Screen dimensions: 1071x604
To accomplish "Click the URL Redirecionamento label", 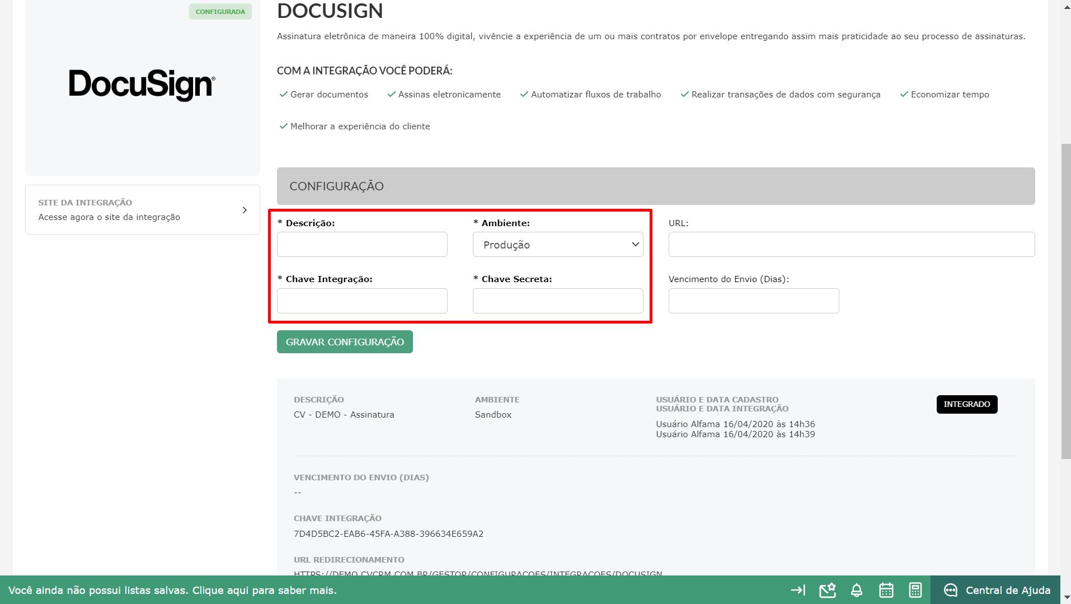I will (349, 560).
